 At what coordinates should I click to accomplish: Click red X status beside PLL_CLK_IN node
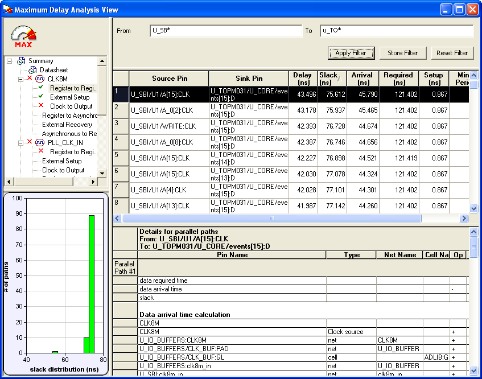coord(30,142)
